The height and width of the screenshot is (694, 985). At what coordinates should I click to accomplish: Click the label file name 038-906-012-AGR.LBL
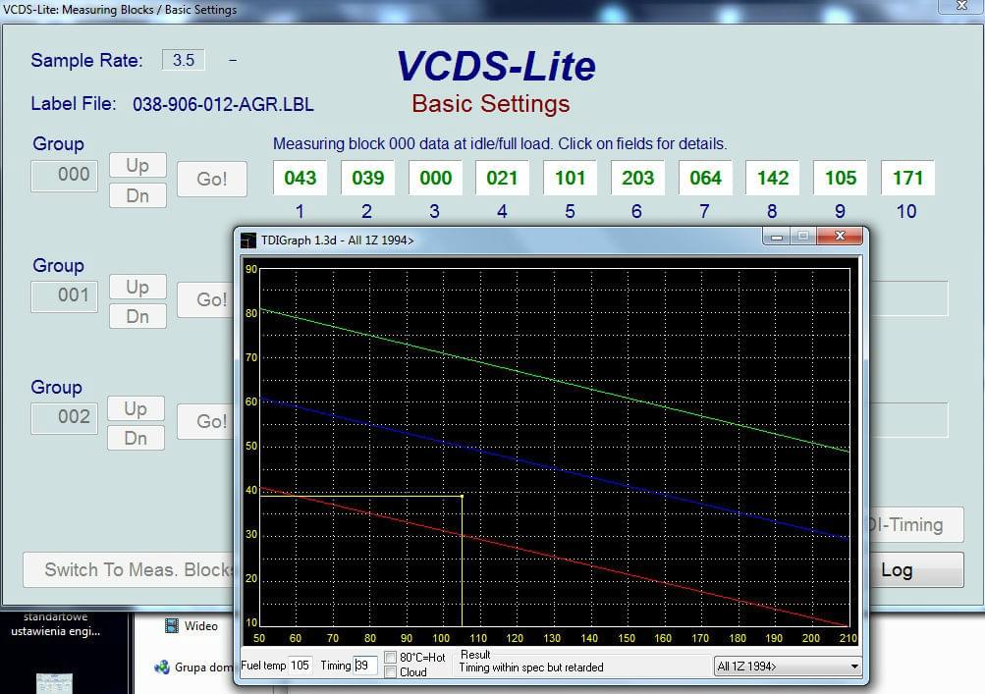pos(223,104)
